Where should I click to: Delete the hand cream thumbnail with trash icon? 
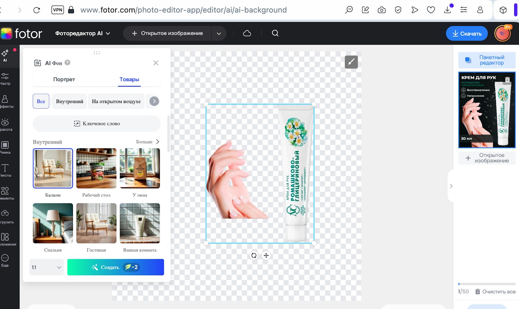point(507,79)
